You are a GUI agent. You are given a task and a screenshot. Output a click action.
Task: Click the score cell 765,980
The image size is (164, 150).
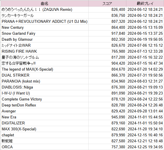[x=107, y=51]
